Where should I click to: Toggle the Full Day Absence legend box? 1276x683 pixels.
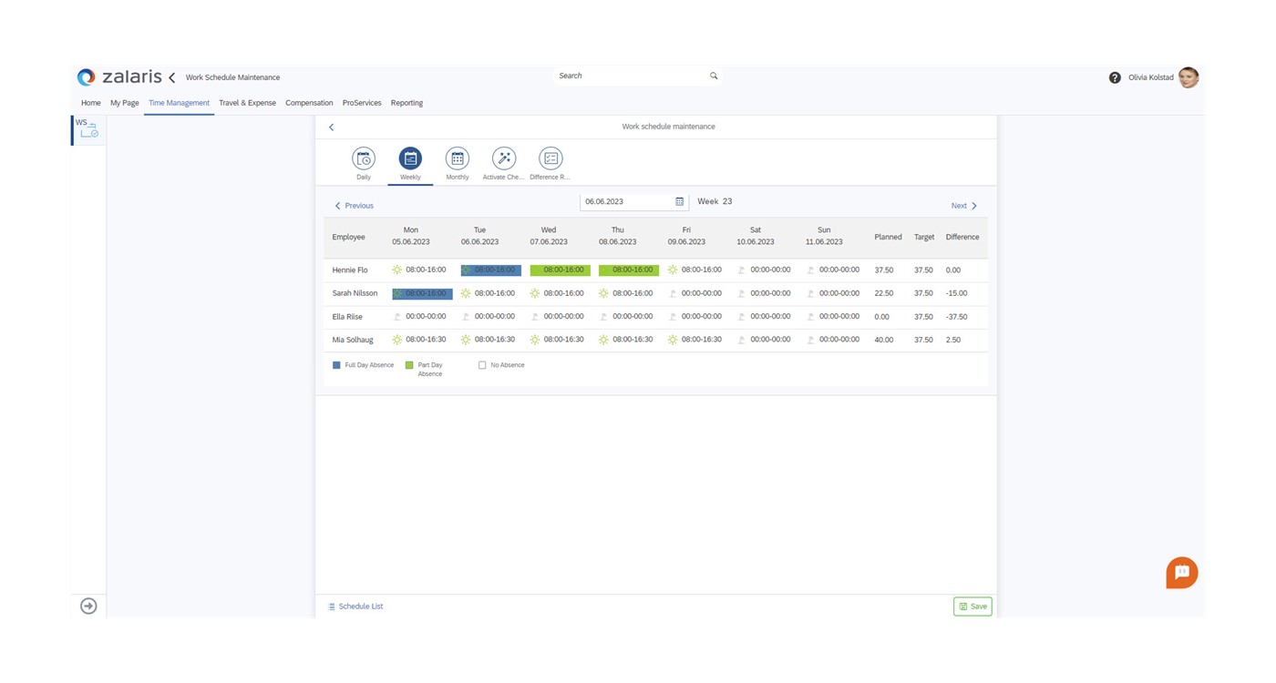coord(336,365)
